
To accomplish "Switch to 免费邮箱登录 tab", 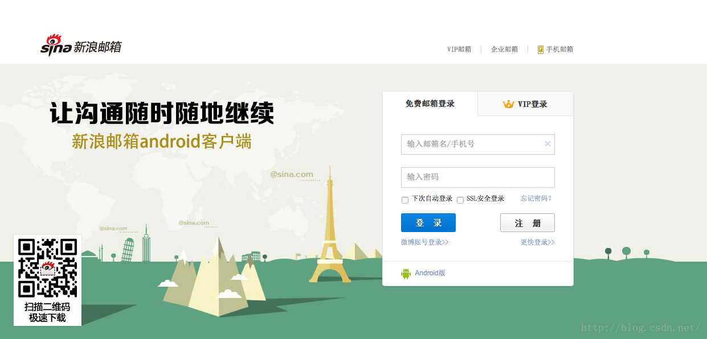I will click(430, 104).
